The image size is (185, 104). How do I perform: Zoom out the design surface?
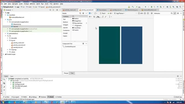coord(139,13)
